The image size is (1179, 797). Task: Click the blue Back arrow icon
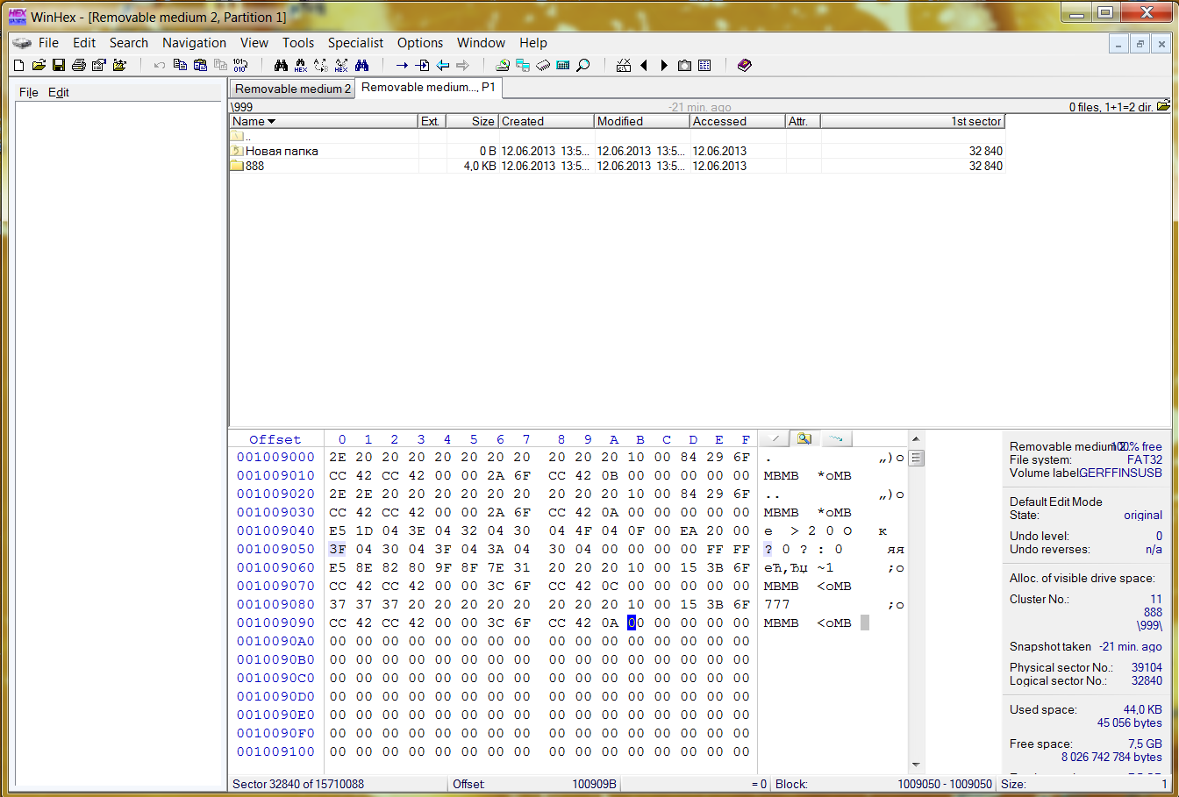[443, 65]
